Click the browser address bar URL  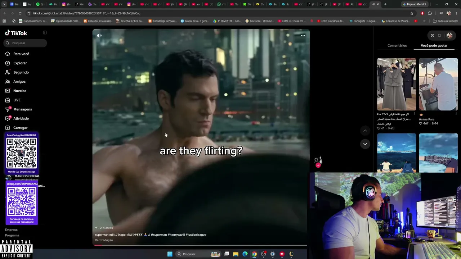(86, 13)
